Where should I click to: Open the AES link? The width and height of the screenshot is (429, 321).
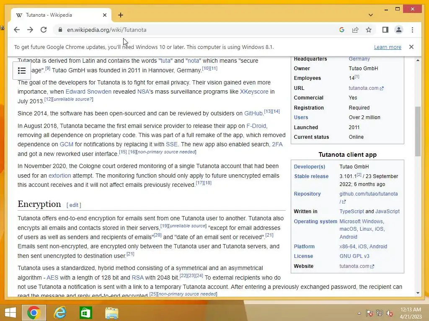(x=52, y=278)
